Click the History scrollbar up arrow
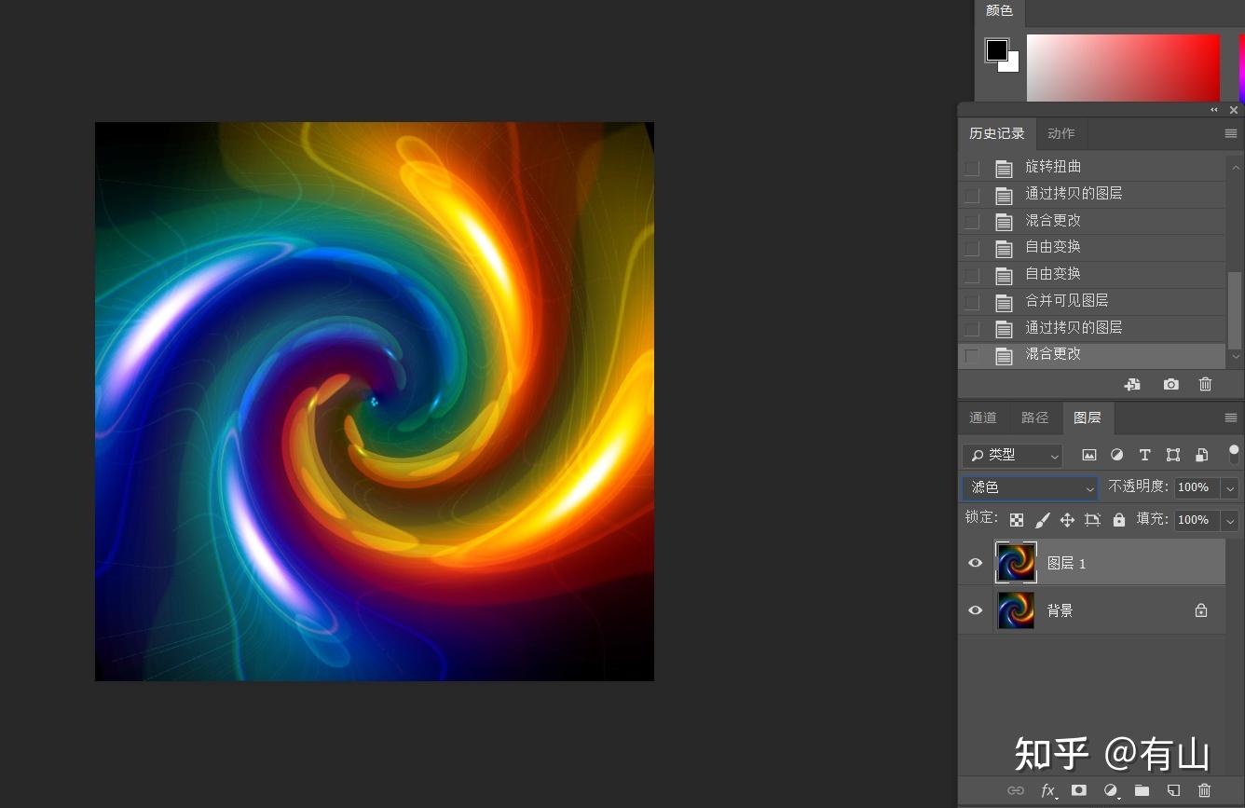Image resolution: width=1245 pixels, height=808 pixels. coord(1236,166)
